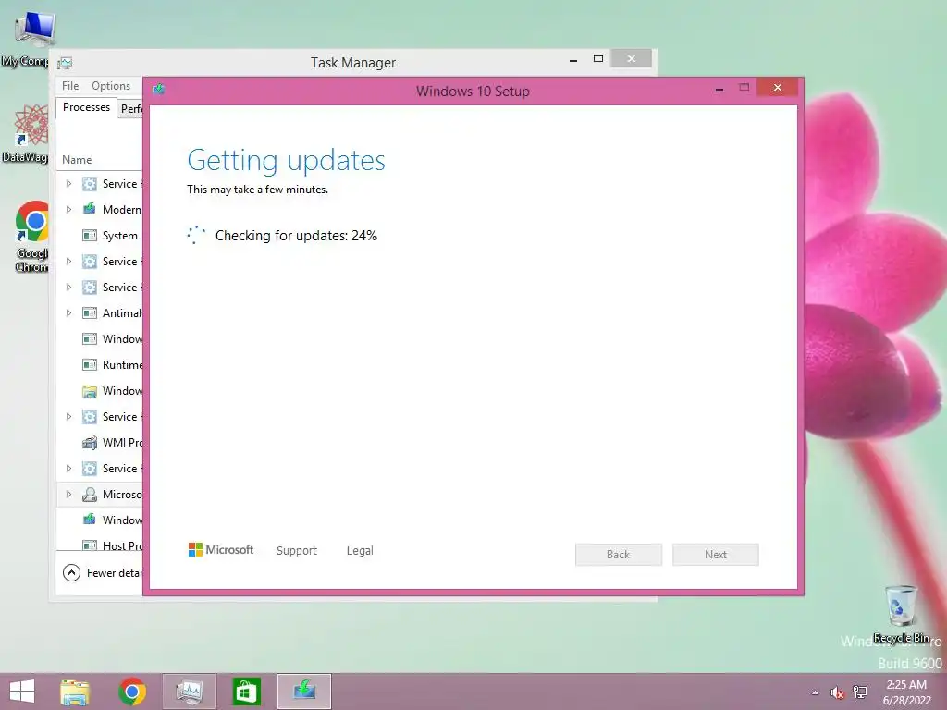The width and height of the screenshot is (947, 710).
Task: Open the Legal link in Setup
Action: coord(360,551)
